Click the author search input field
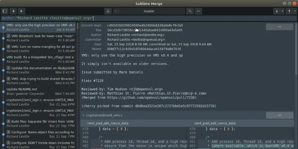298x149 pixels. 149,18
